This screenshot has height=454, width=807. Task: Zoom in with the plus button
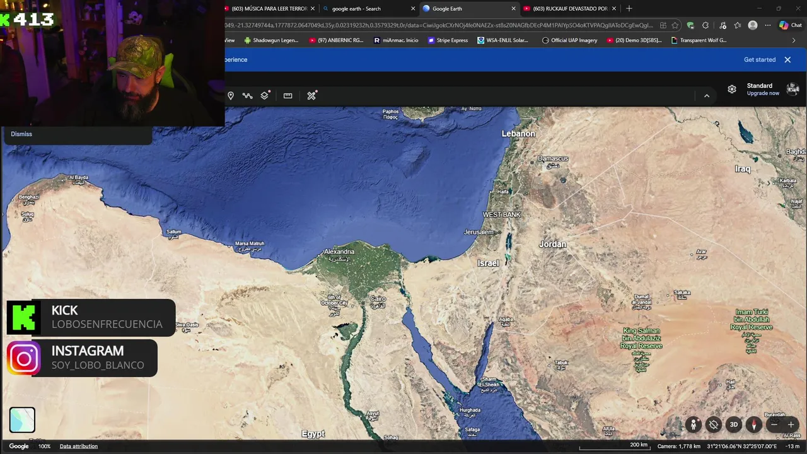tap(791, 424)
